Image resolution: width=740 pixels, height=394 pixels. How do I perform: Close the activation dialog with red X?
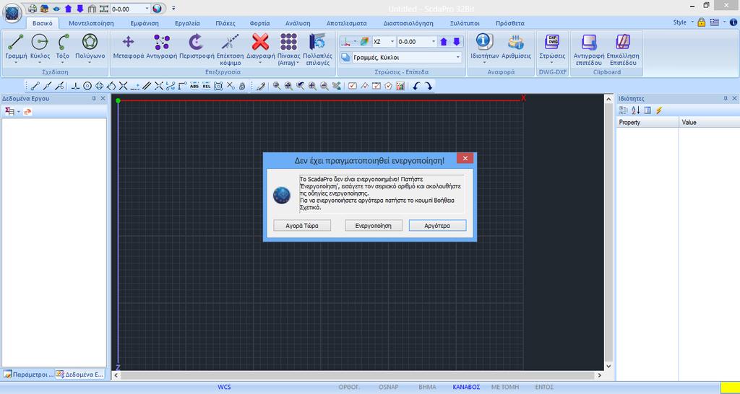click(x=465, y=158)
